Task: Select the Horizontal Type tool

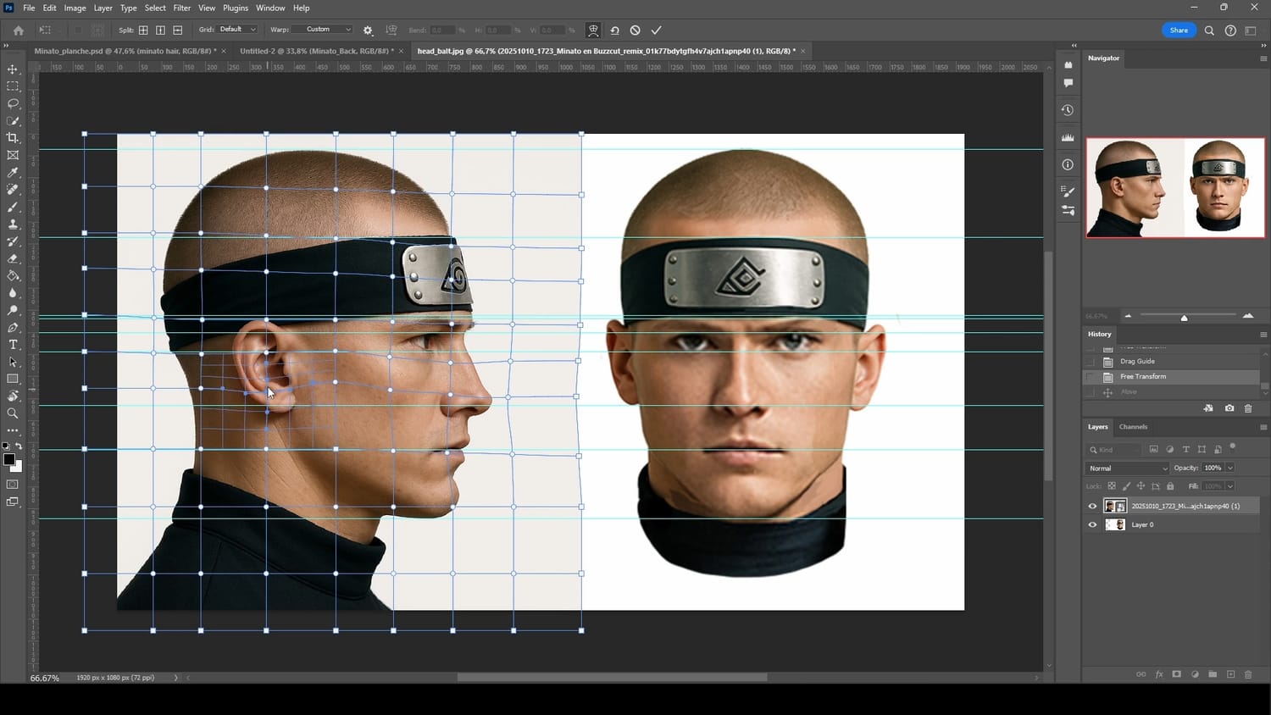Action: point(13,345)
